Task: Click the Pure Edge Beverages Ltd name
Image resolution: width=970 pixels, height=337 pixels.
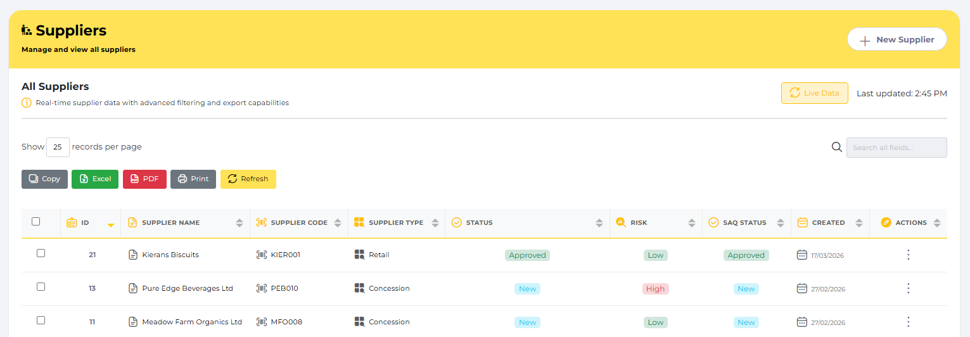Action: point(188,288)
